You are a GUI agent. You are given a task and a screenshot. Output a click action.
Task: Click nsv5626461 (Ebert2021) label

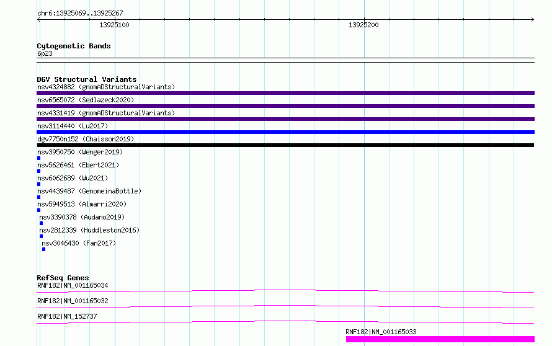78,165
